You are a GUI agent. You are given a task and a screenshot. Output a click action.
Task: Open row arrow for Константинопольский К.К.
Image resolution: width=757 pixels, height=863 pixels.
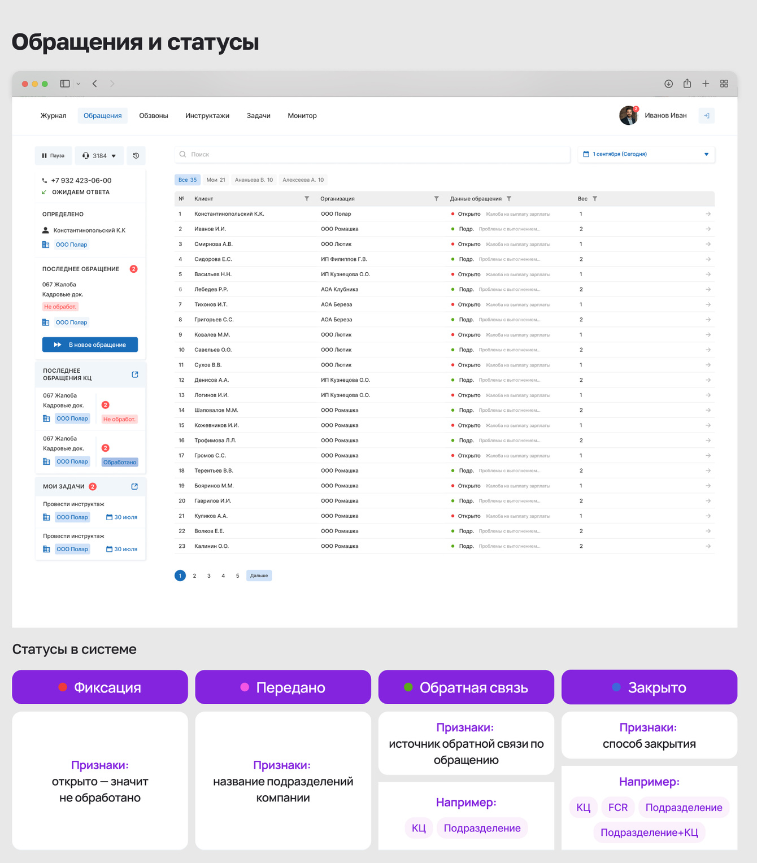tap(708, 214)
